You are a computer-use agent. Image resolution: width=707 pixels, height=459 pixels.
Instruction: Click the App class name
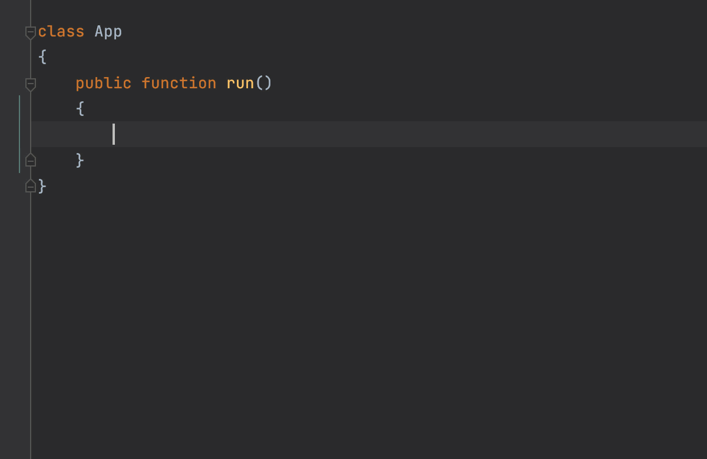click(108, 32)
